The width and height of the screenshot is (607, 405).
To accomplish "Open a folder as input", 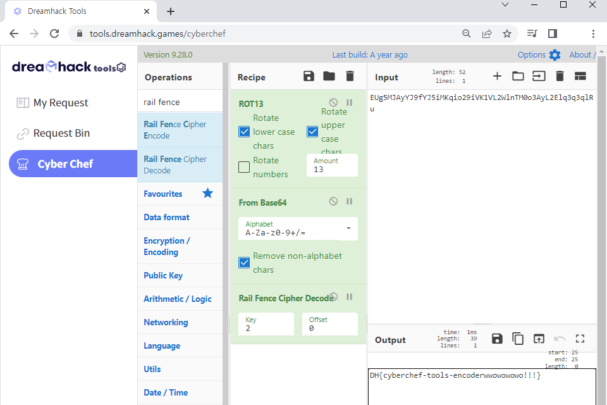I will click(x=518, y=77).
